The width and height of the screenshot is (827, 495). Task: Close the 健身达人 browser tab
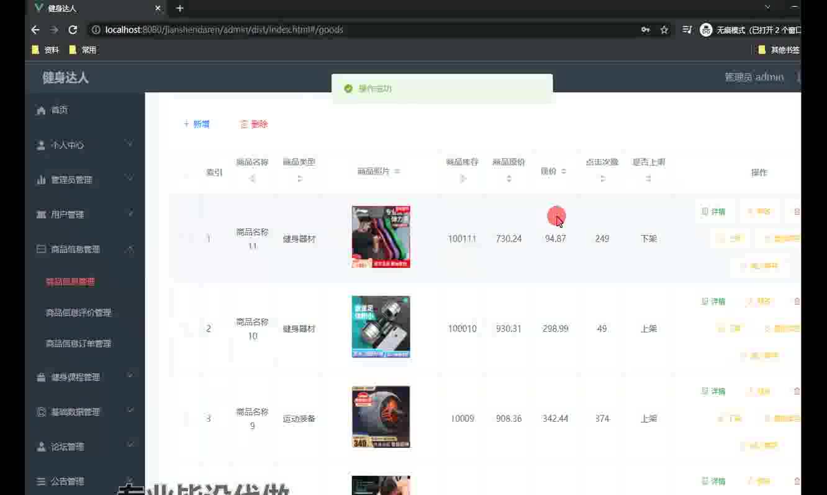coord(158,9)
